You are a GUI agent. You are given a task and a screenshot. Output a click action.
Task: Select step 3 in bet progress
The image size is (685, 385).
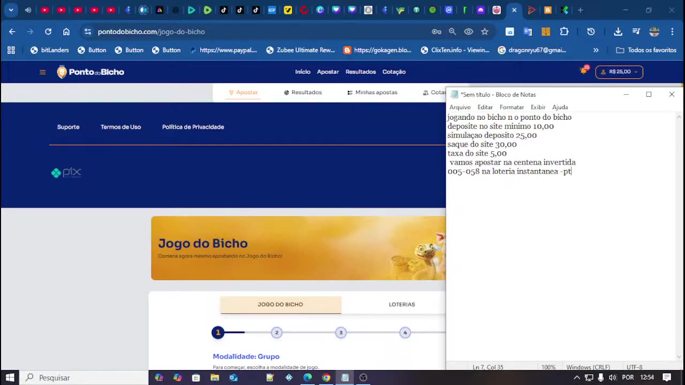[341, 333]
